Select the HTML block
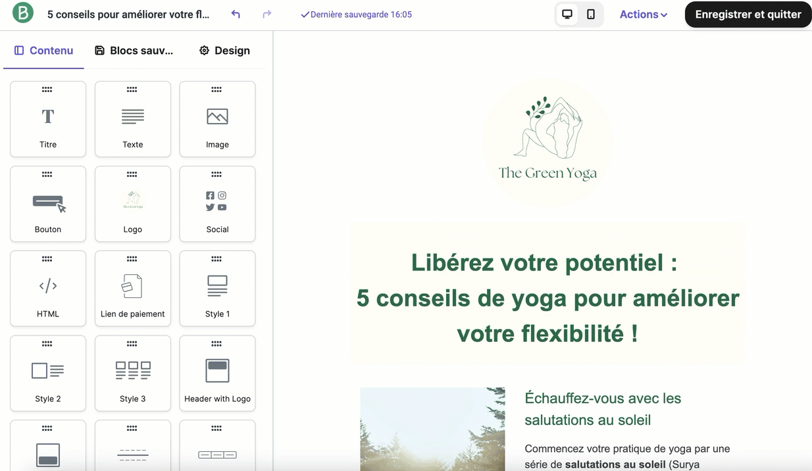This screenshot has height=471, width=812. pyautogui.click(x=48, y=288)
